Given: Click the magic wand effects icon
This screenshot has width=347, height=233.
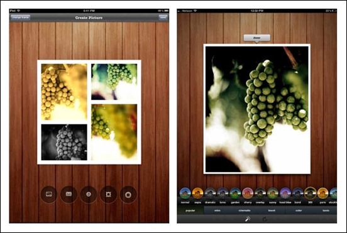Looking at the screenshot, I should coord(248,219).
